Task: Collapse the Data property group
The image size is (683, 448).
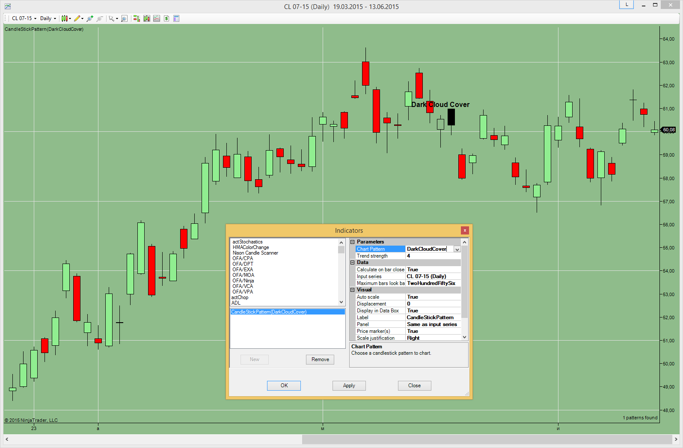Action: (x=353, y=262)
